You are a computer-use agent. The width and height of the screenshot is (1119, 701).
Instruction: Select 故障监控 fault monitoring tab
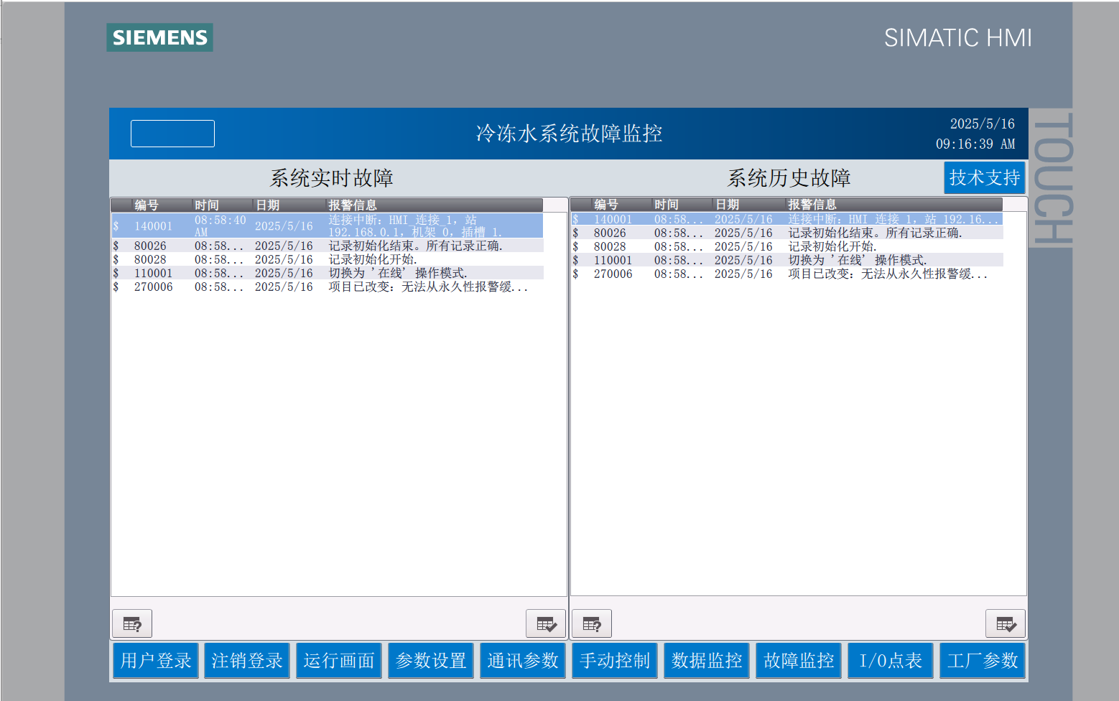[799, 660]
